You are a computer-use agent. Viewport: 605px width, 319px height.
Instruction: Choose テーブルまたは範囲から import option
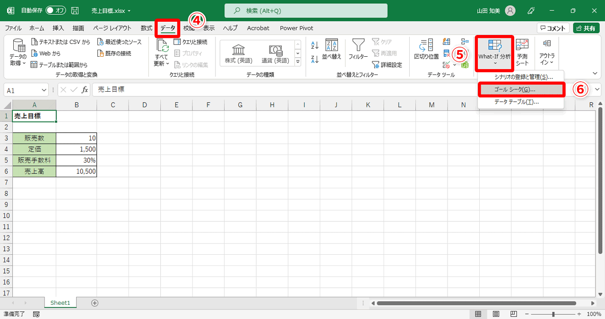click(59, 65)
